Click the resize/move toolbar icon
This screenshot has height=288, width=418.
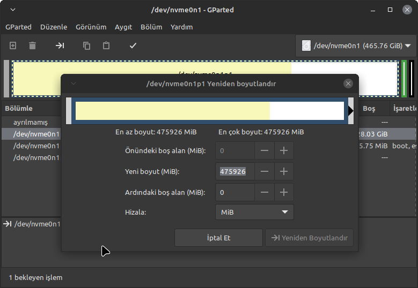60,46
